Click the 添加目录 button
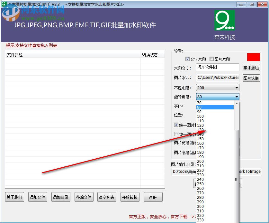This screenshot has width=269, height=223. point(61,197)
